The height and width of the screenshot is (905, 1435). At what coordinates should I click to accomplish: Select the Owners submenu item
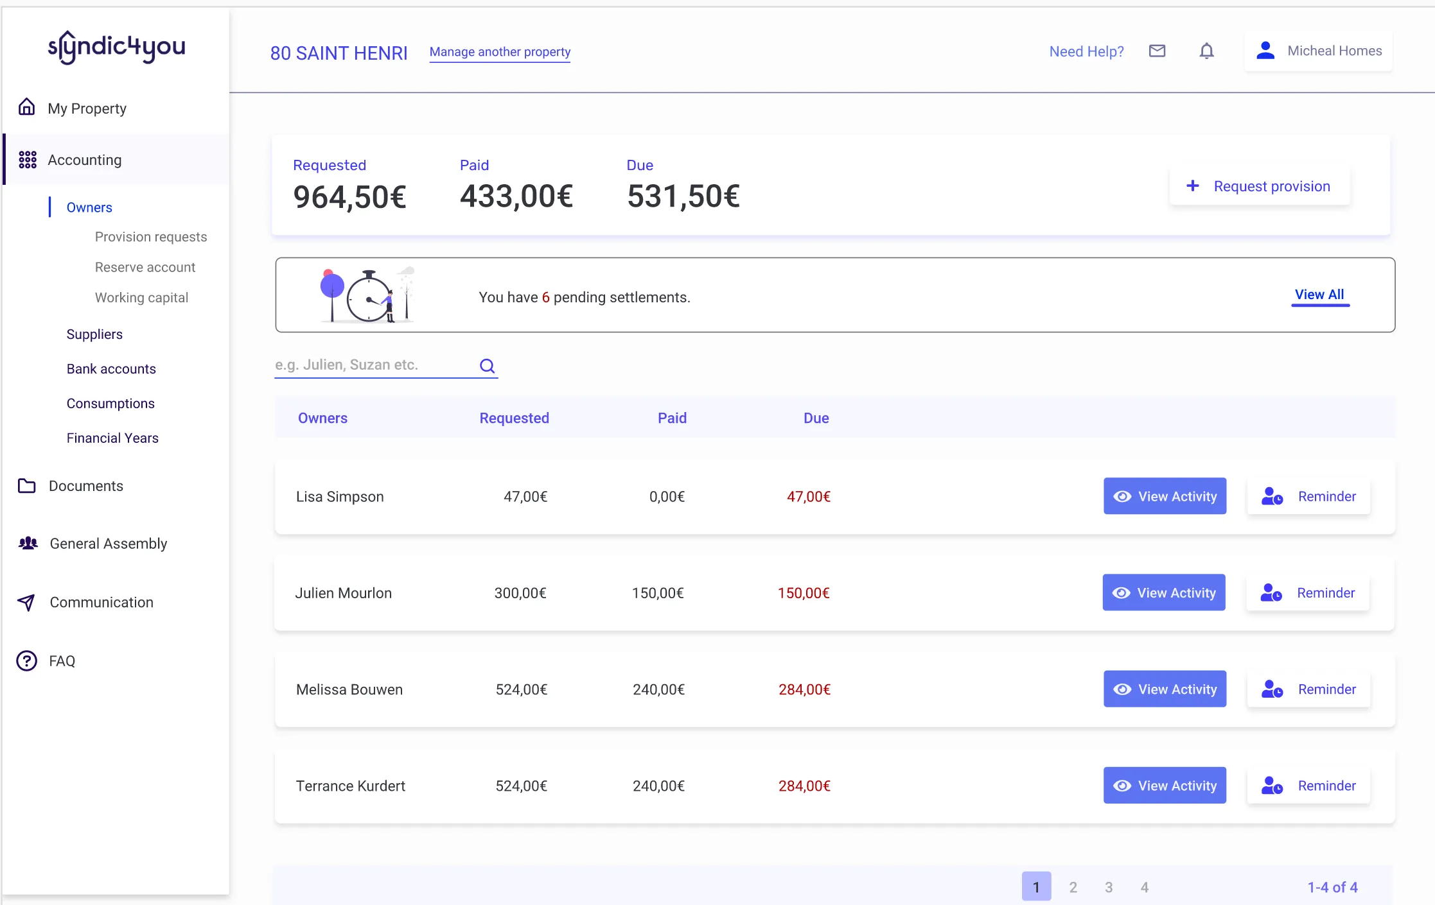coord(89,207)
